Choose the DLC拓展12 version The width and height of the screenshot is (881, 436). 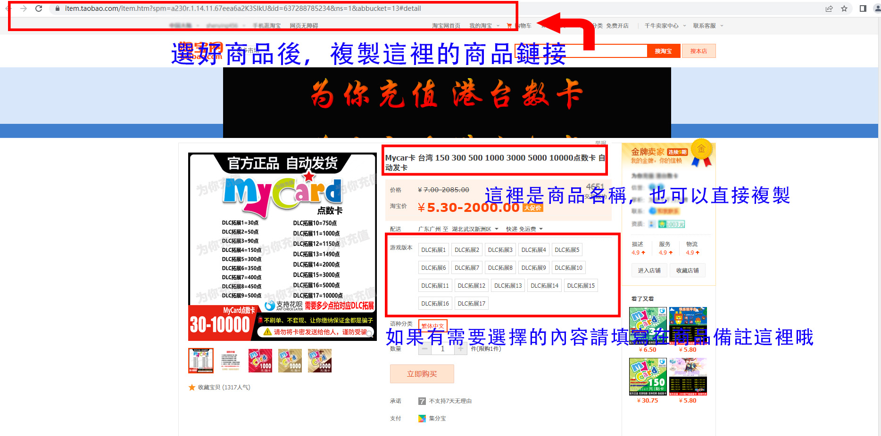pos(471,286)
